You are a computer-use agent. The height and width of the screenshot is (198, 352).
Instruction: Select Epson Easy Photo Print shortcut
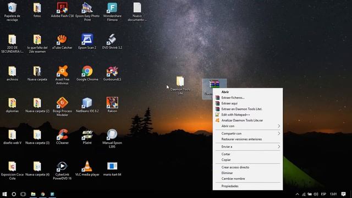pyautogui.click(x=87, y=12)
